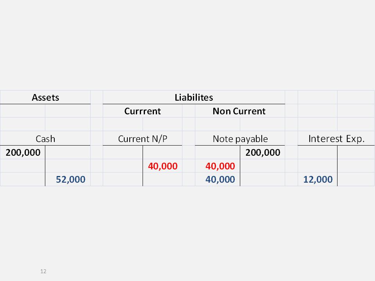The height and width of the screenshot is (281, 375).
Task: Select the Interest Exp. account title
Action: coord(336,139)
